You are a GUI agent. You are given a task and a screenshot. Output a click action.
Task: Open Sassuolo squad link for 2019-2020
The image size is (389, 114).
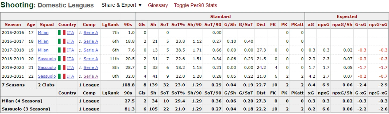click(x=47, y=67)
